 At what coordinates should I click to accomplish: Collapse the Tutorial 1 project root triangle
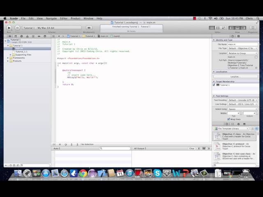pos(5,41)
